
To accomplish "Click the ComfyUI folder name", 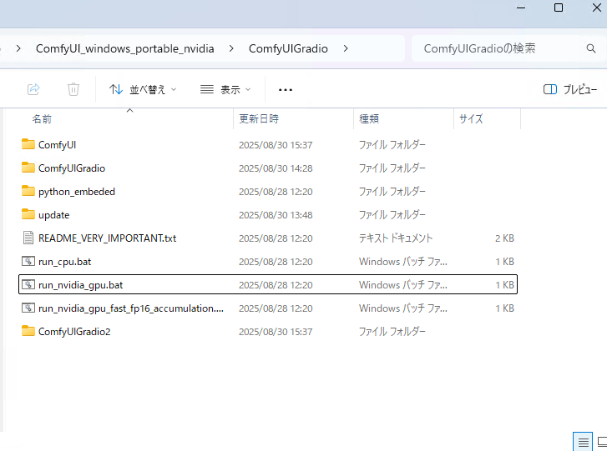I will pos(57,145).
